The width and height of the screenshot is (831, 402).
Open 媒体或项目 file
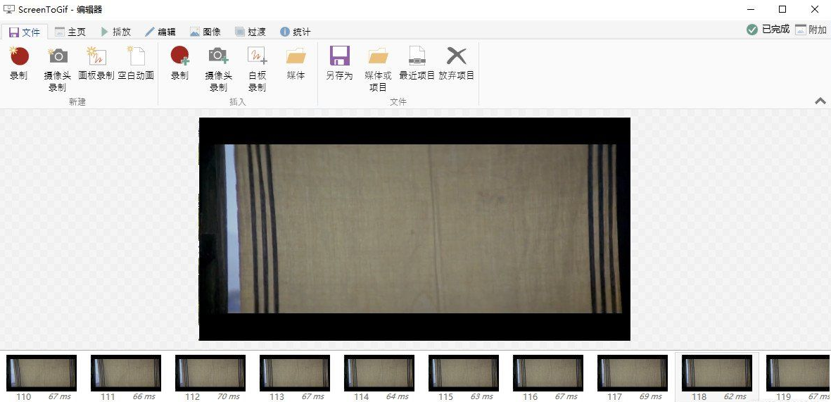tap(378, 58)
